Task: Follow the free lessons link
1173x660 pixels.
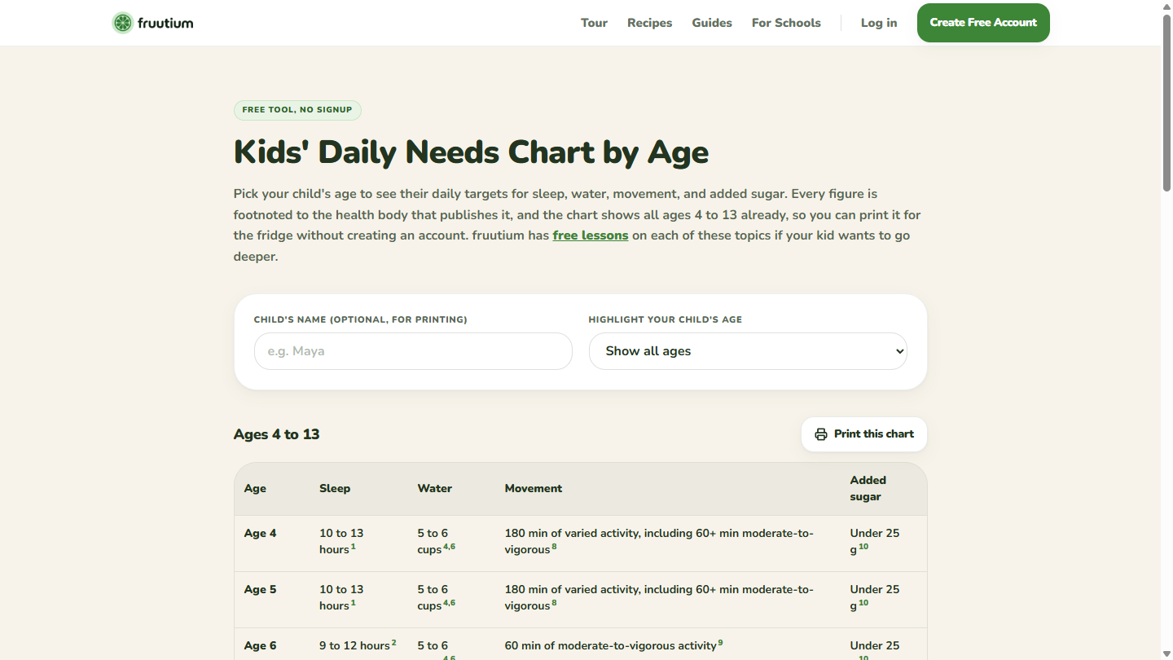Action: coord(591,235)
